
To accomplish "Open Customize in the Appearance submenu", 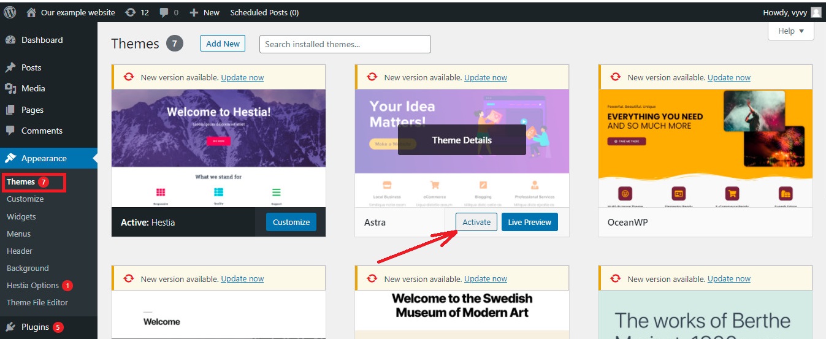I will [25, 199].
